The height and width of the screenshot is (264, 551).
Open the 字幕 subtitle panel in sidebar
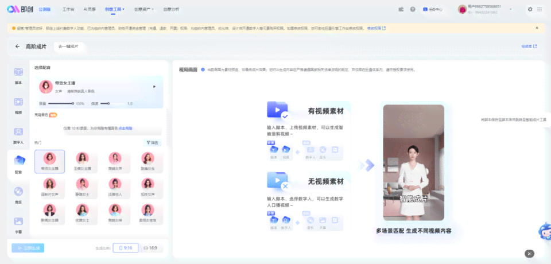(18, 225)
